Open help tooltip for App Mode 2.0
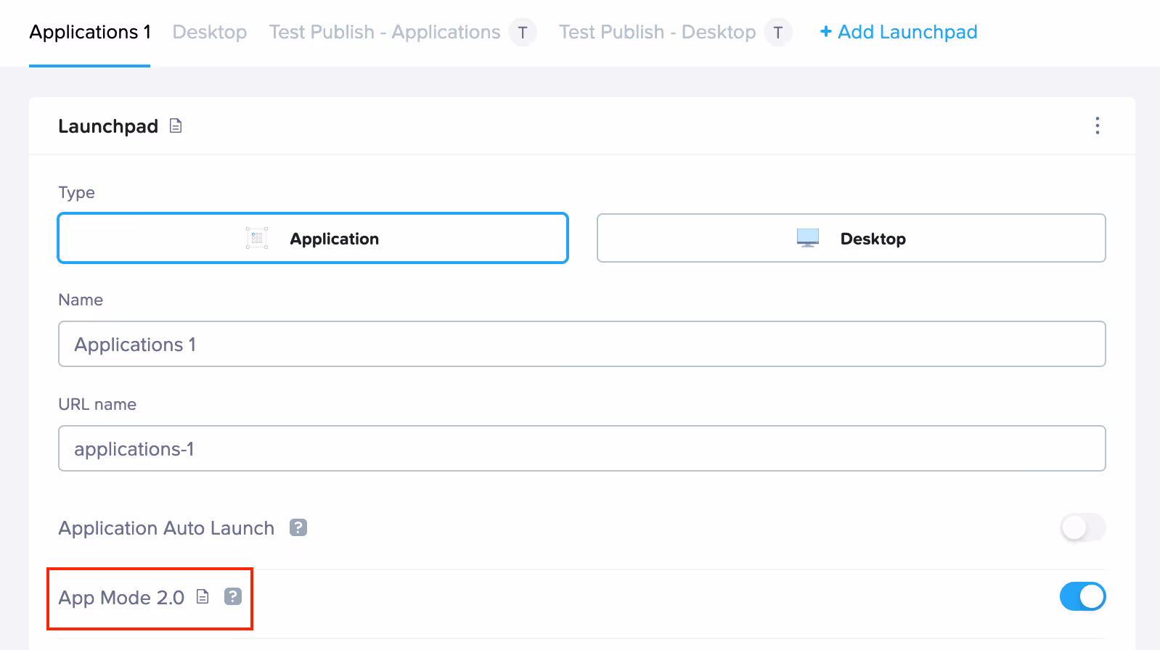The width and height of the screenshot is (1160, 650). (232, 596)
